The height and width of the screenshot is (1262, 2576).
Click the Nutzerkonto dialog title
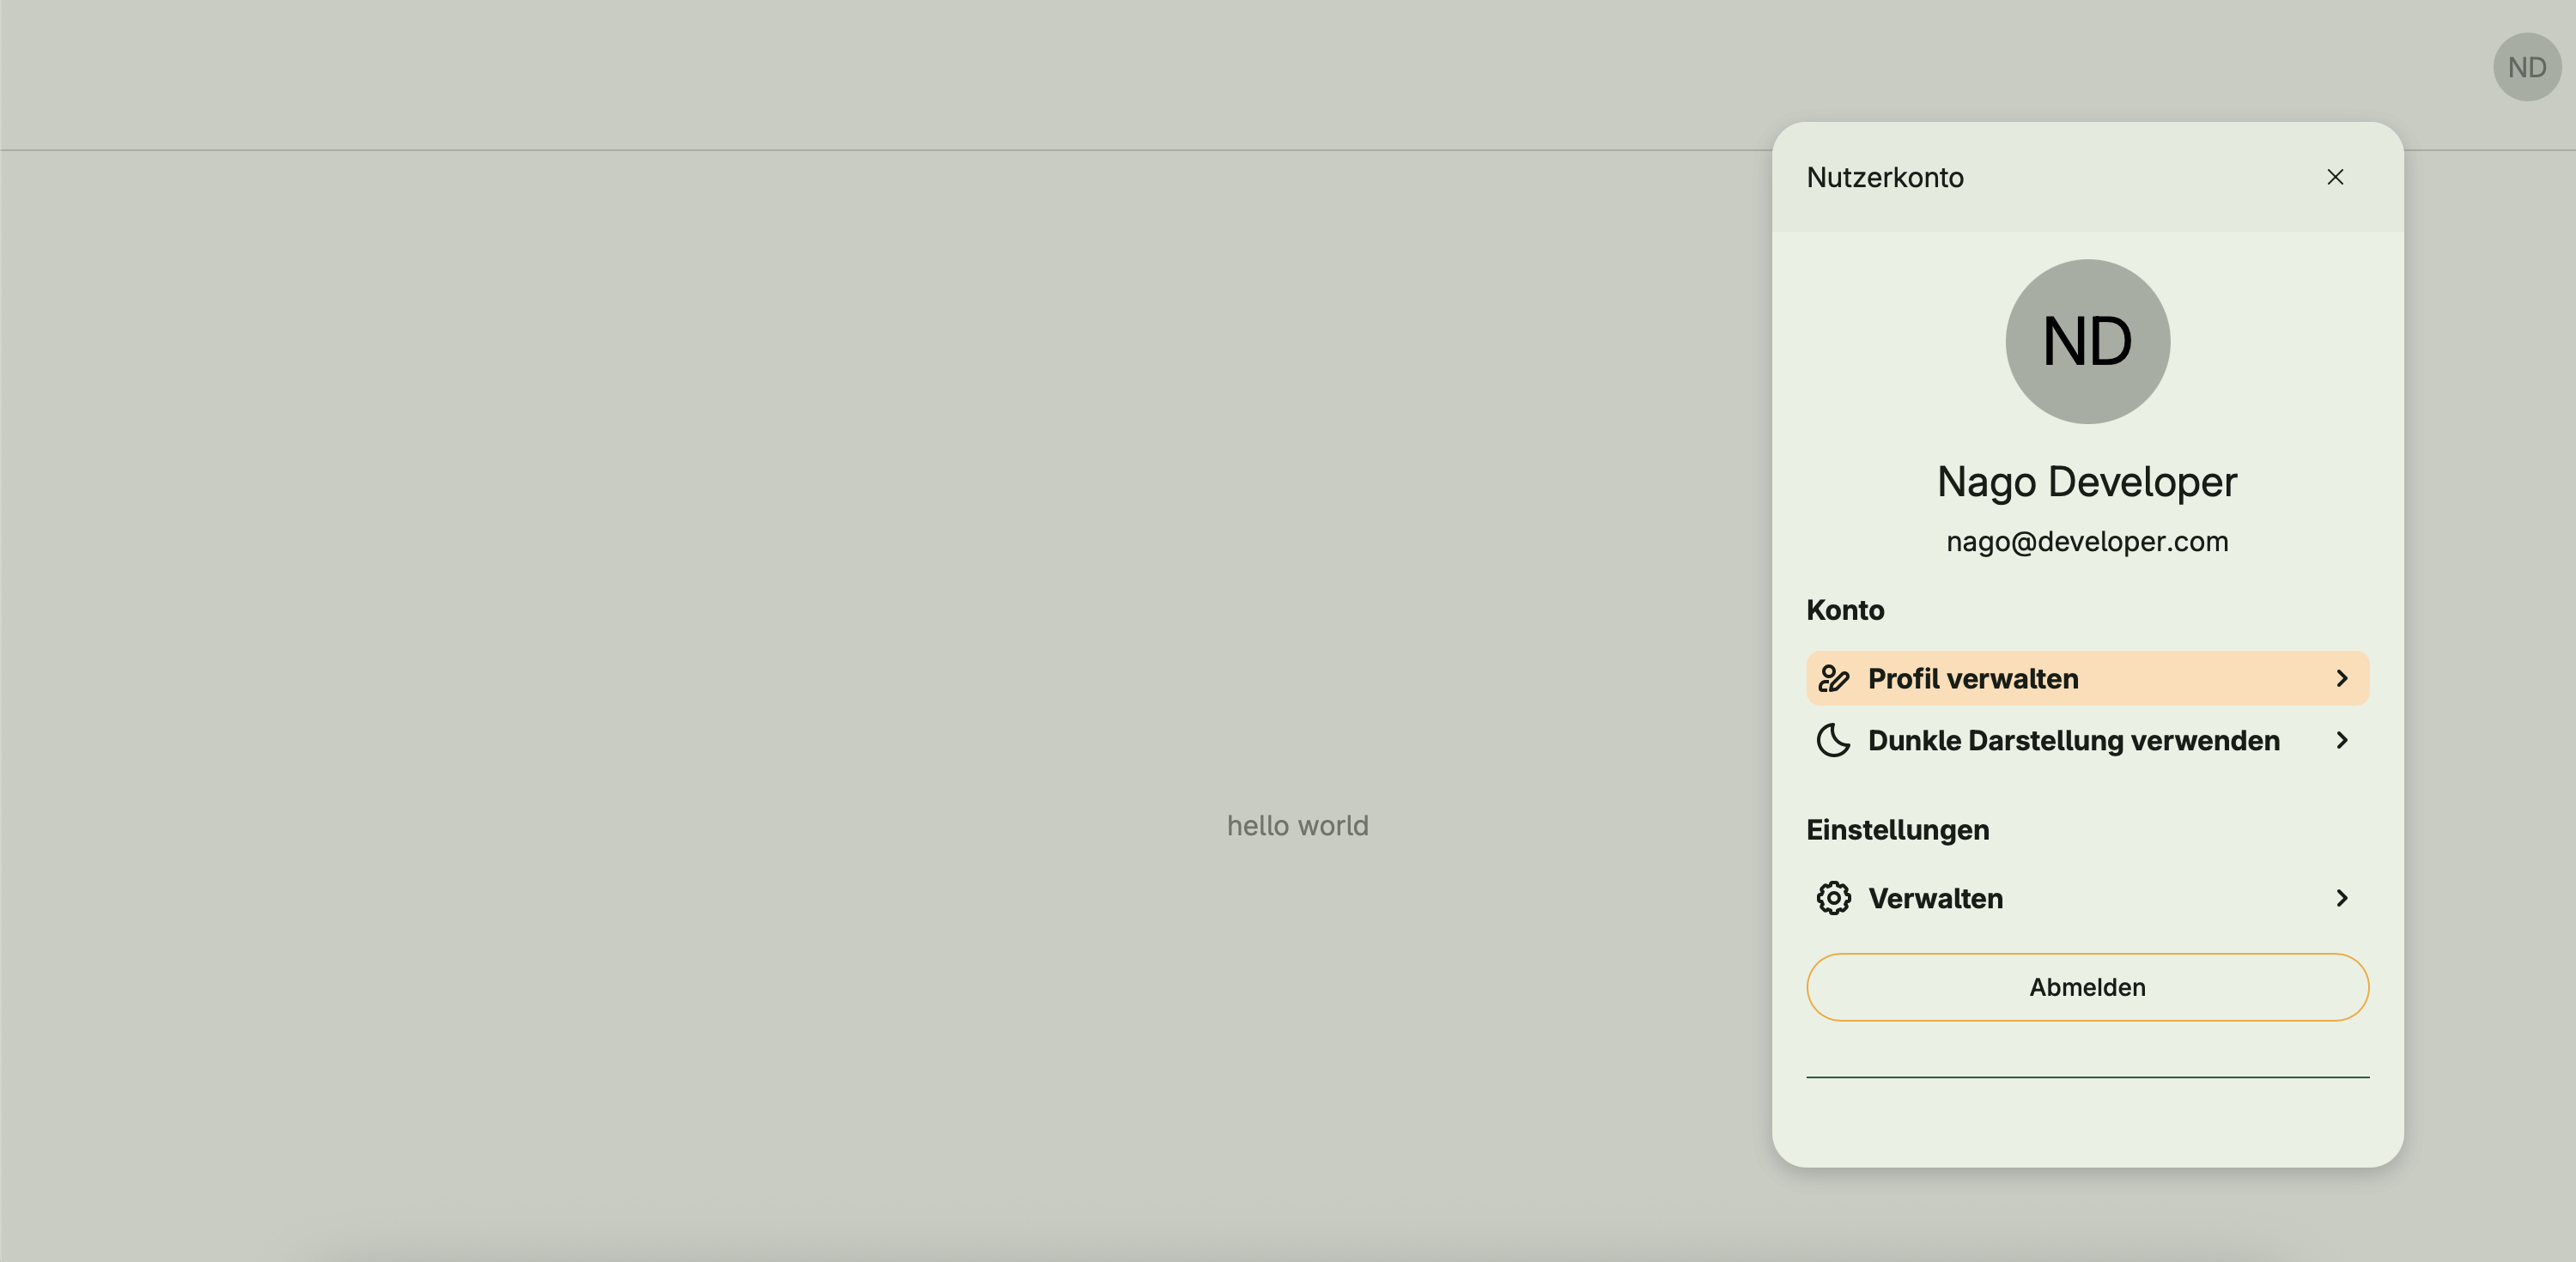pos(1885,177)
